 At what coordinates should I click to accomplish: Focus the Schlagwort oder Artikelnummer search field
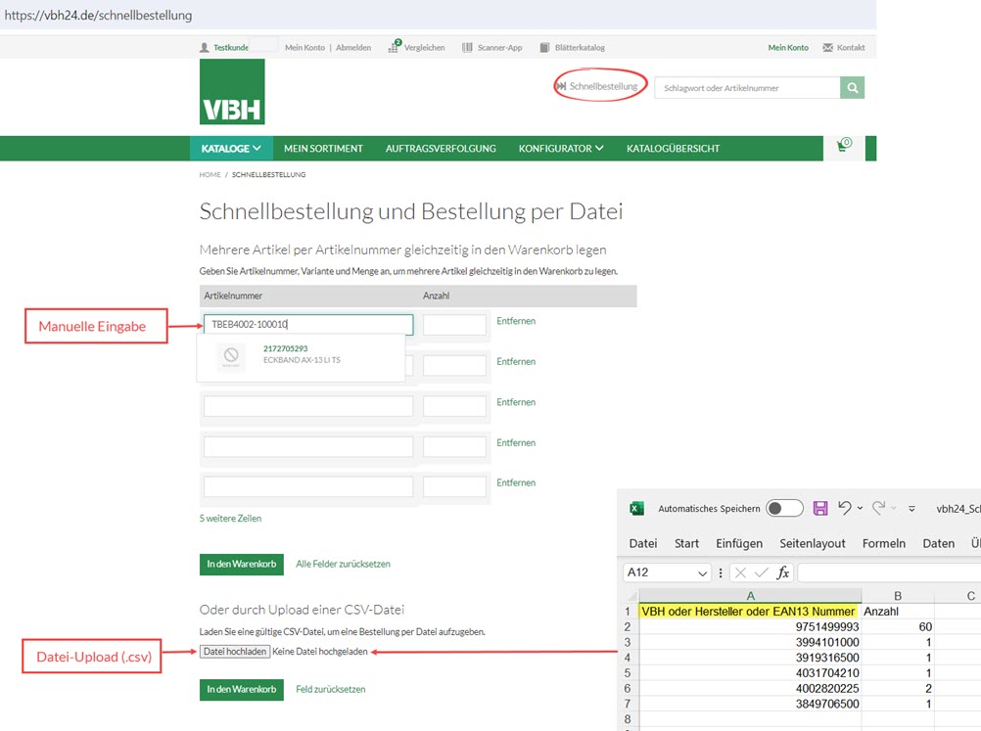[748, 87]
